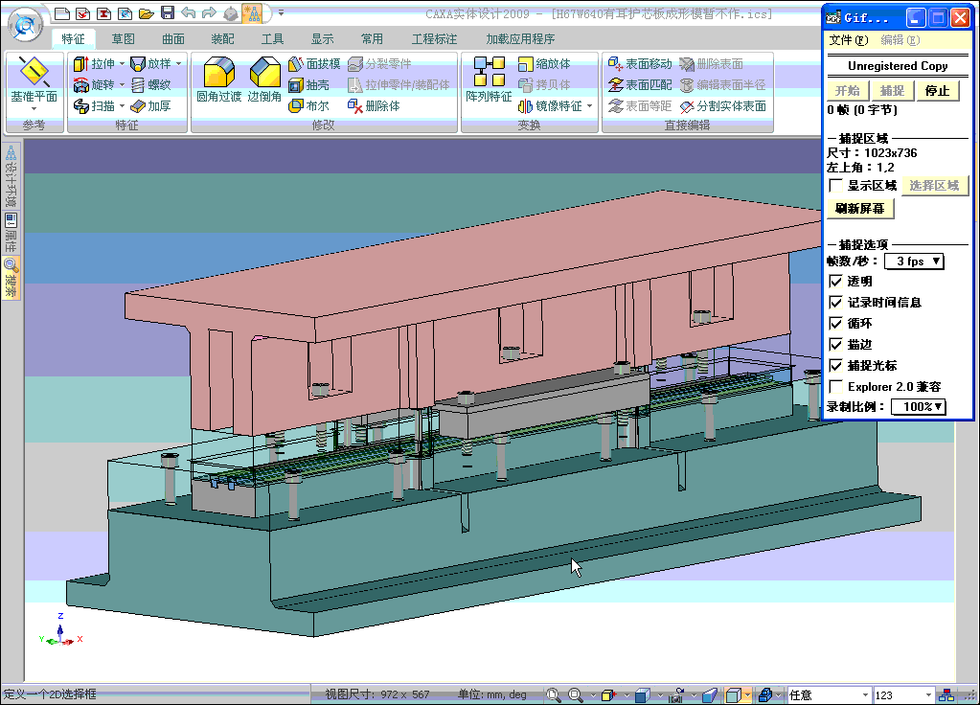
Task: Select the 缩放体 scale body tool
Action: pyautogui.click(x=544, y=64)
